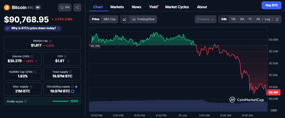
Task: Open the Markets tab
Action: pyautogui.click(x=117, y=7)
